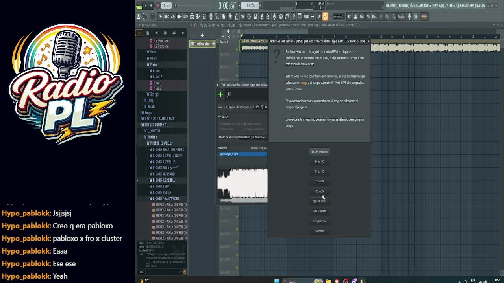The width and height of the screenshot is (504, 283).
Task: Open the ARCHIVO (F) menu
Action: point(392,6)
